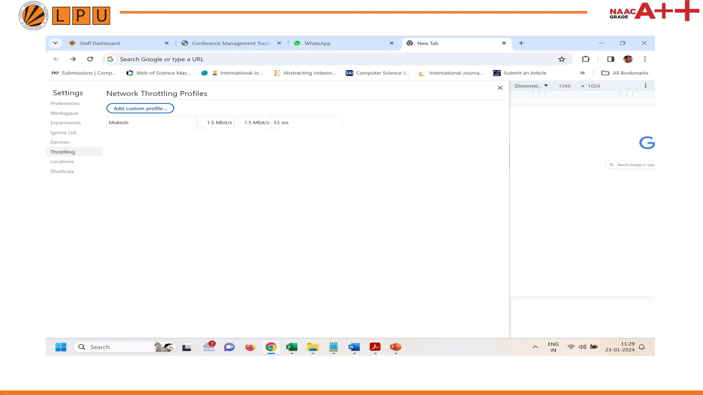Expand the tab search chevron
The width and height of the screenshot is (703, 395).
click(x=55, y=43)
